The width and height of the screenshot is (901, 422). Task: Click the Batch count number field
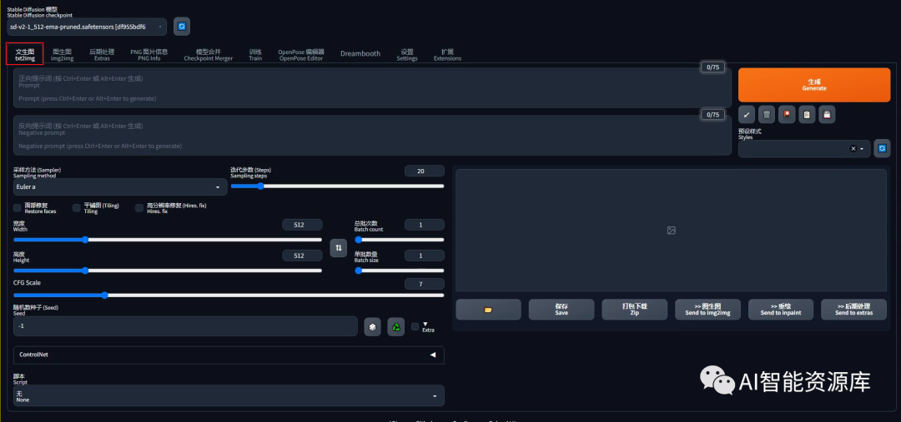pyautogui.click(x=424, y=225)
